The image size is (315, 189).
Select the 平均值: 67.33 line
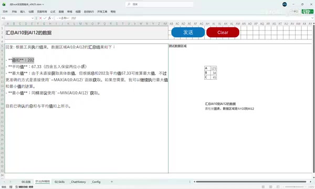[46, 67]
